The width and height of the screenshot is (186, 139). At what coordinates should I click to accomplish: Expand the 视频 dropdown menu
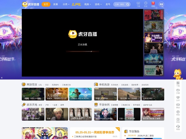87,4
